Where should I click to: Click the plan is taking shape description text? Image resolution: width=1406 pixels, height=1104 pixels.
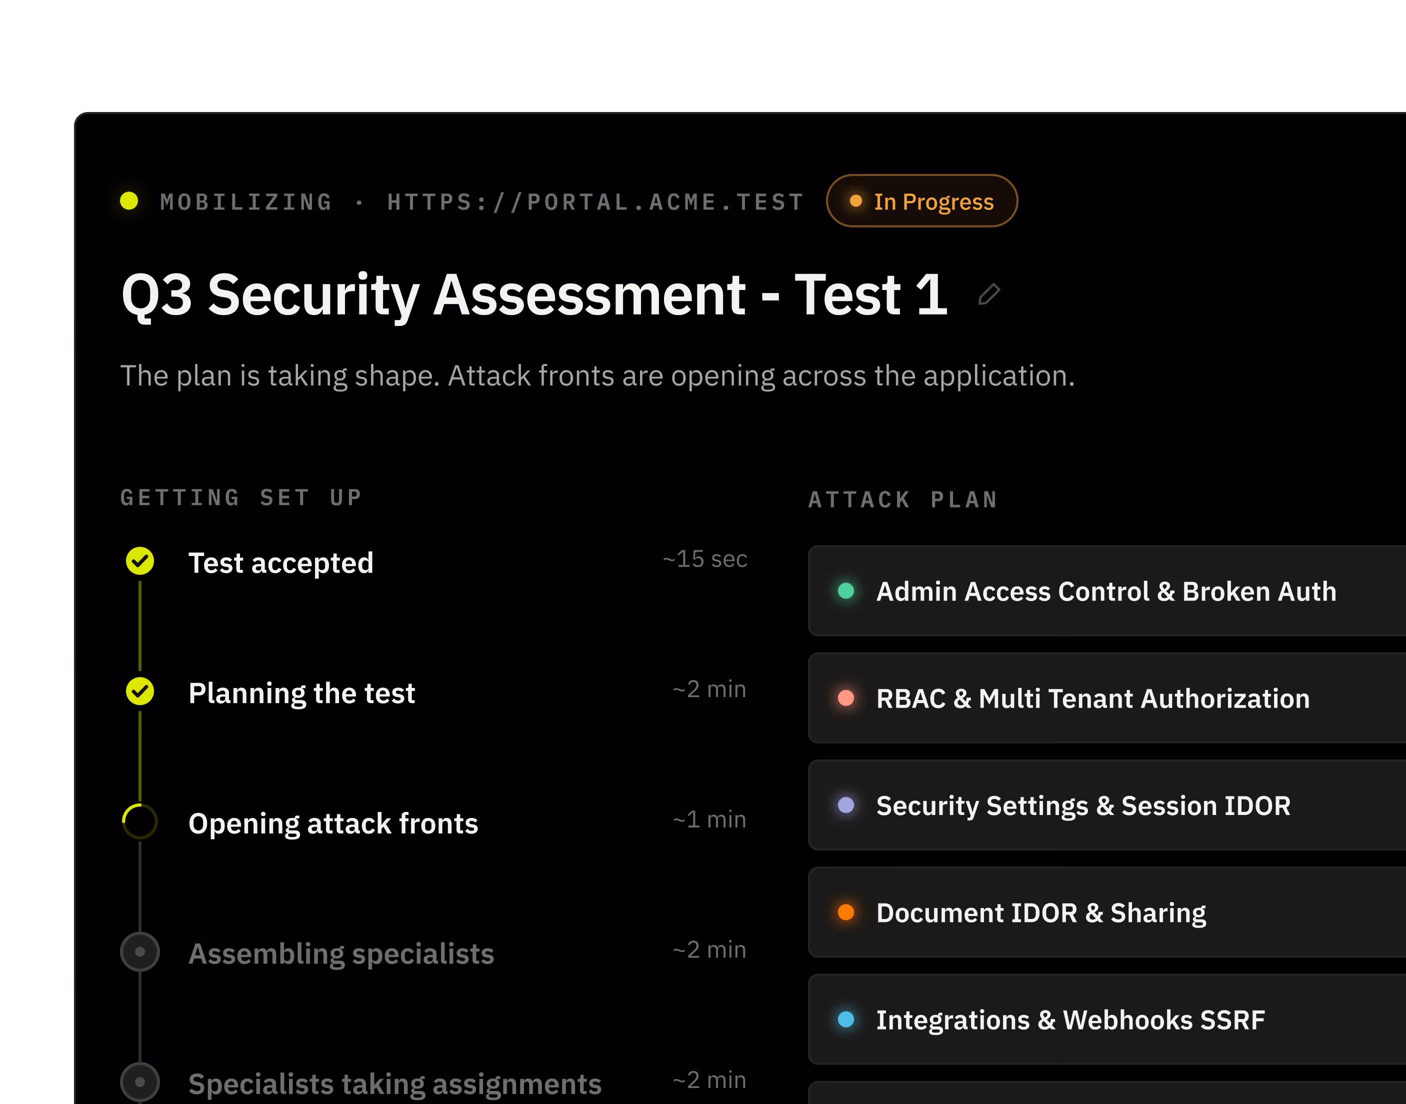[x=597, y=375]
